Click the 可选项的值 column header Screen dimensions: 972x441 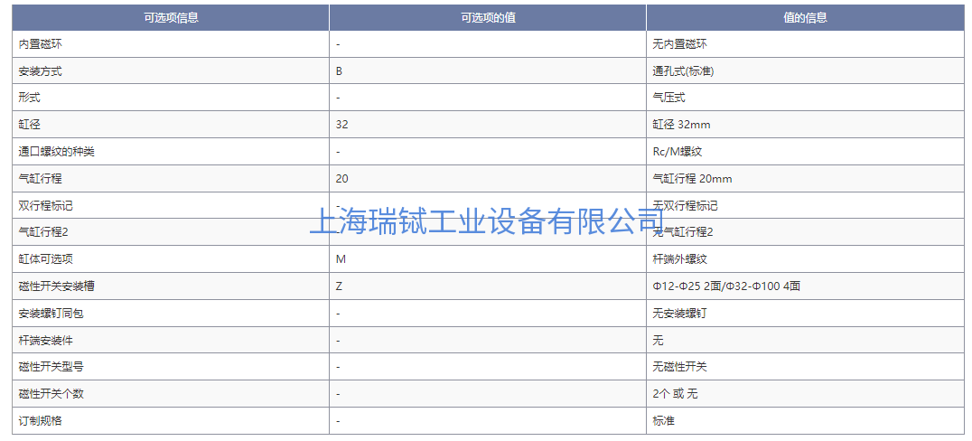click(x=488, y=17)
